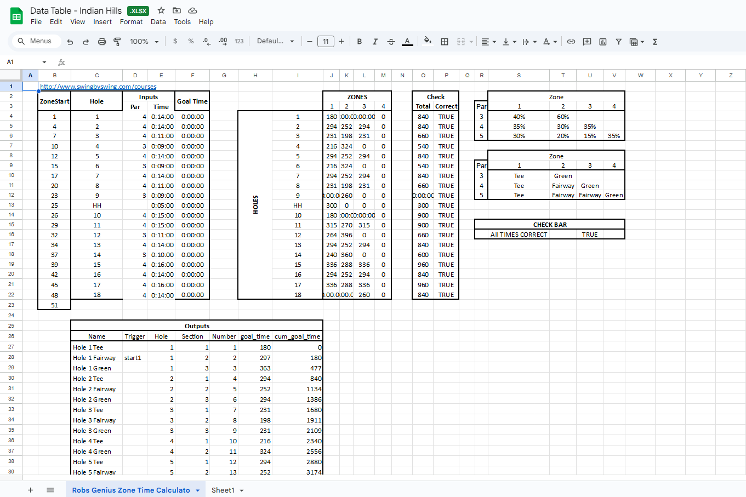746x497 pixels.
Task: Open the Format menu
Action: pyautogui.click(x=131, y=22)
